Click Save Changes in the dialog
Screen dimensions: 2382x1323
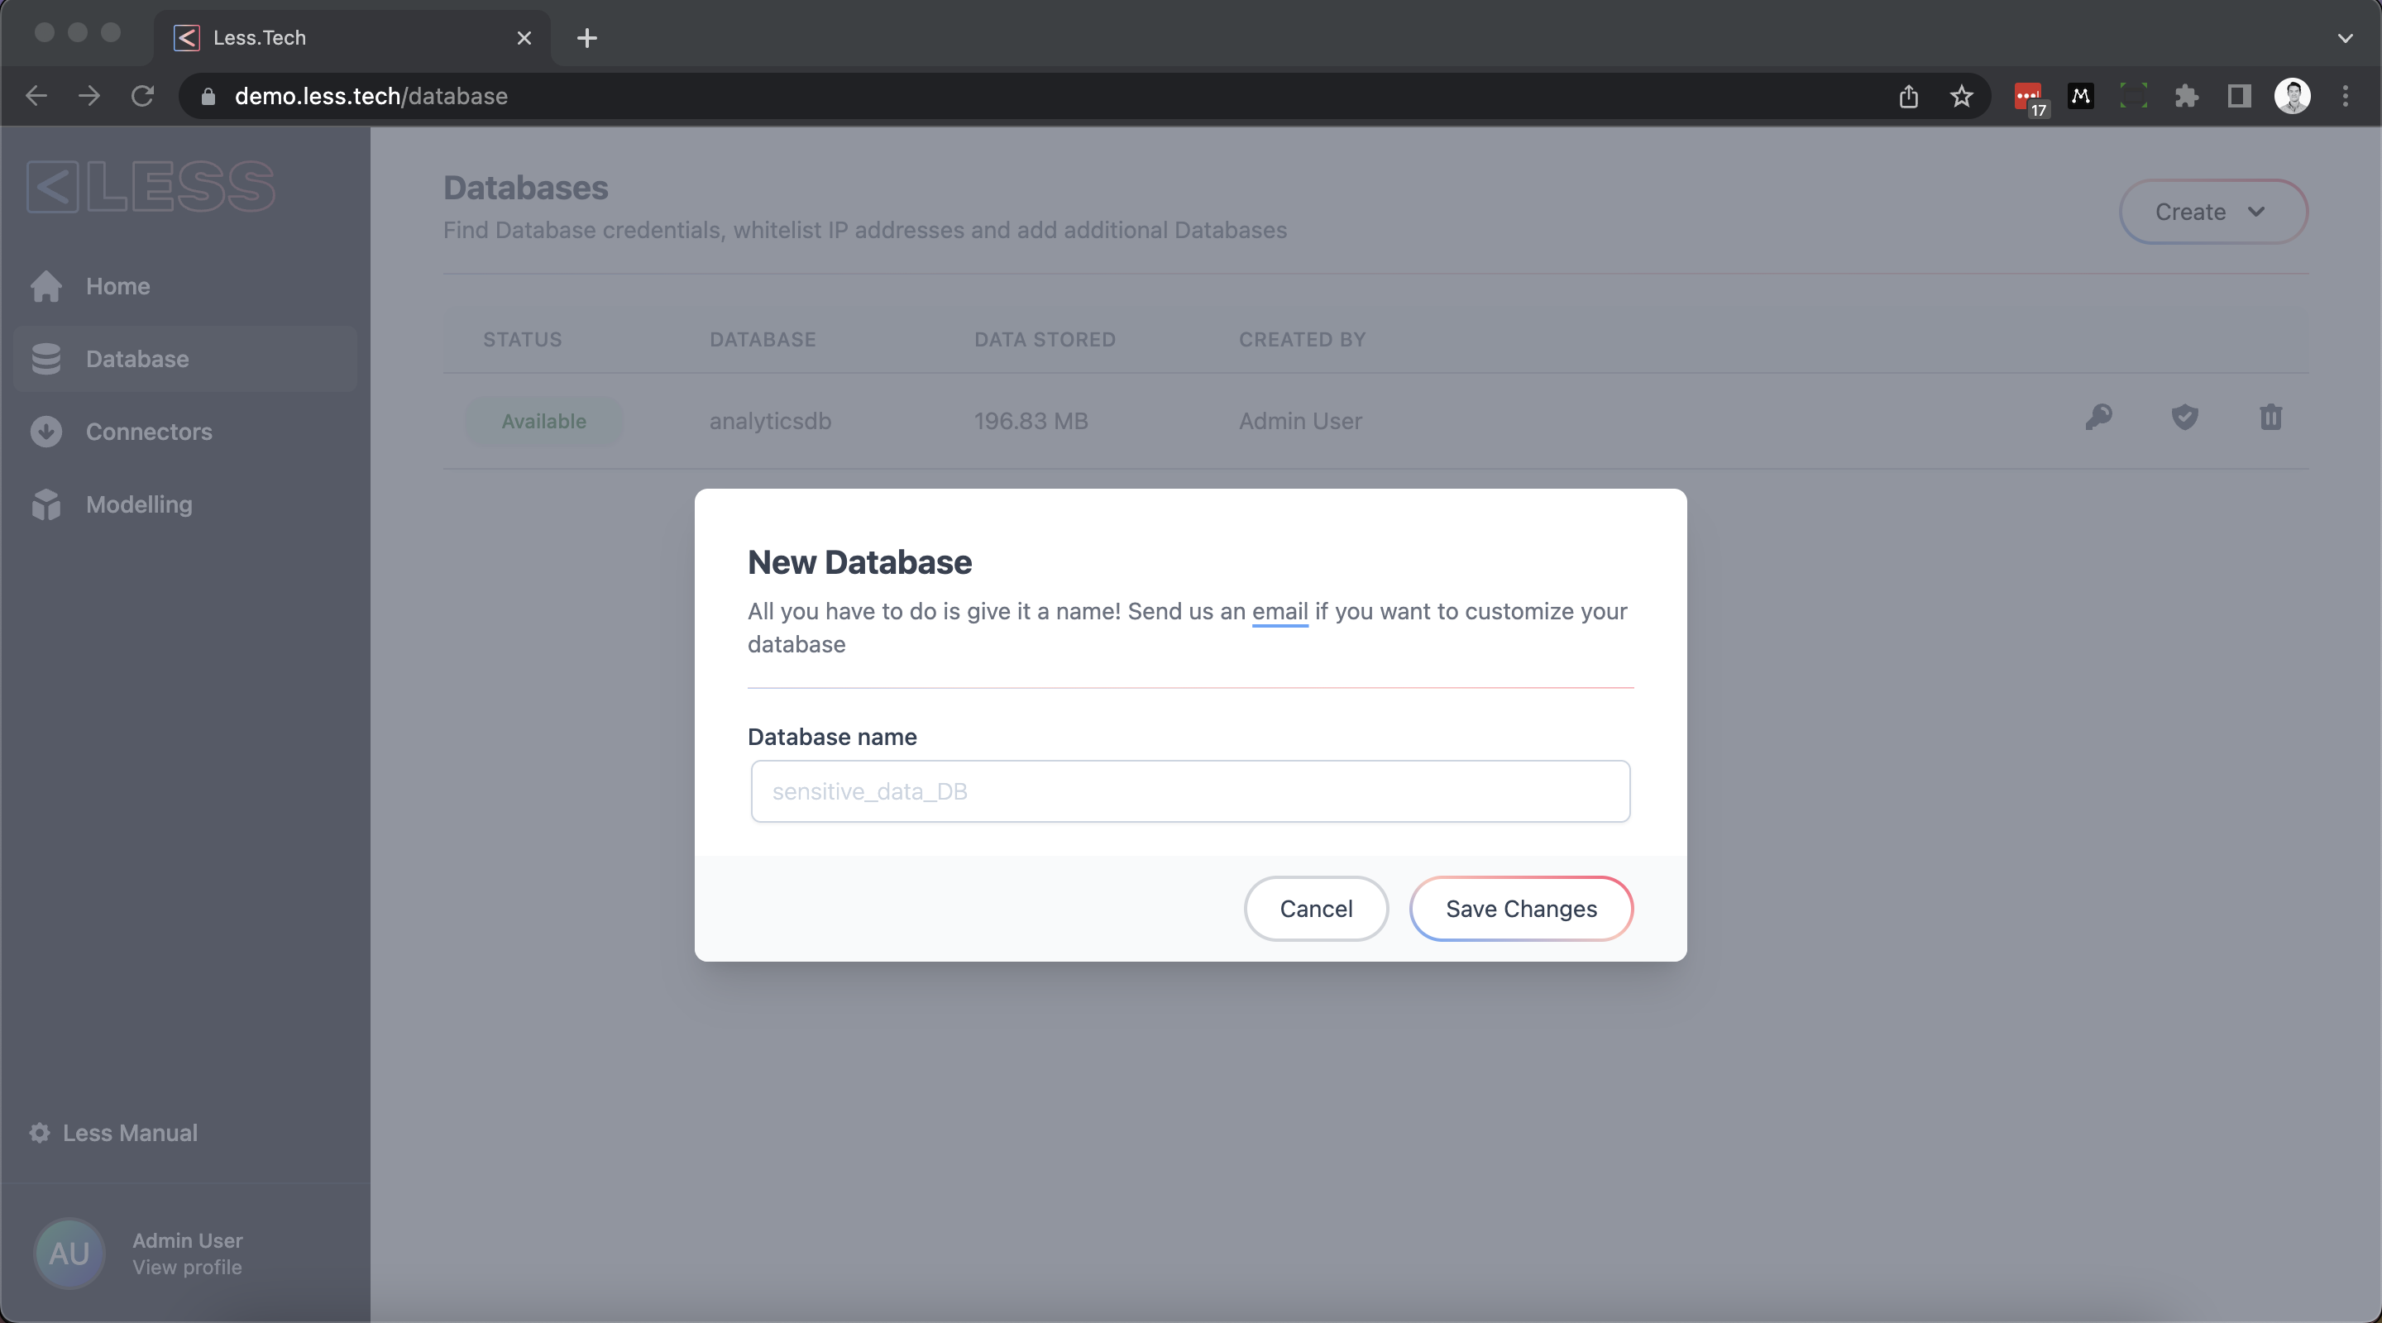tap(1521, 908)
